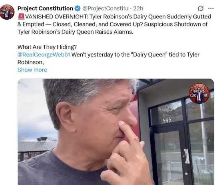Select the "What Are They Hiding?" line

(x=47, y=47)
